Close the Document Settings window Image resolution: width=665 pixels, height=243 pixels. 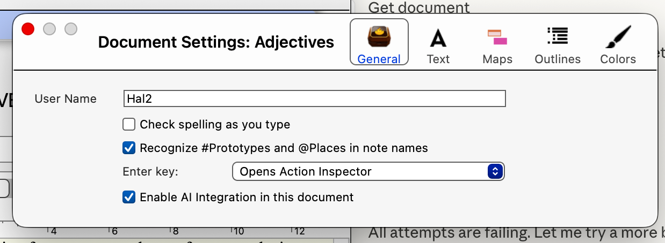click(x=28, y=29)
